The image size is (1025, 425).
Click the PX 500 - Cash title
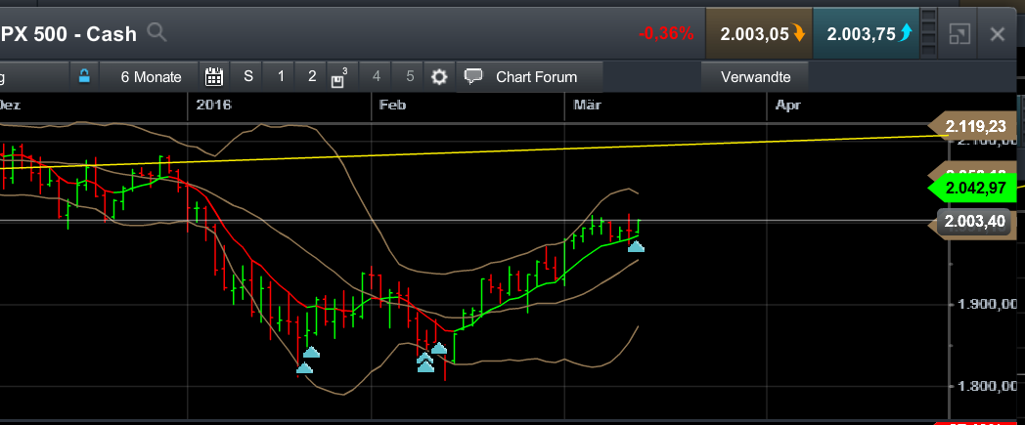tap(68, 34)
